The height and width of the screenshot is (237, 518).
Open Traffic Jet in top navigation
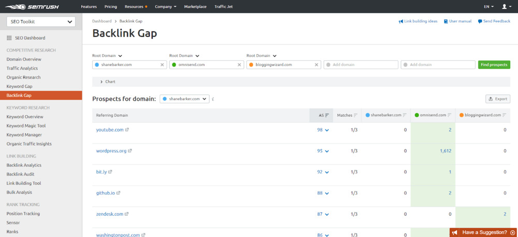pyautogui.click(x=224, y=7)
